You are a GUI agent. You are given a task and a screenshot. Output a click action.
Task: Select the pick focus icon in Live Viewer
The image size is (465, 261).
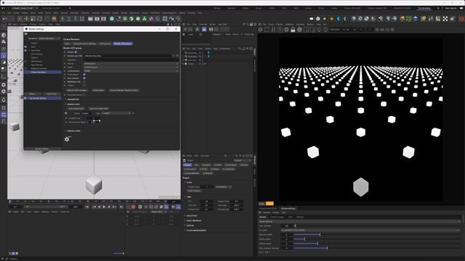tap(319, 30)
